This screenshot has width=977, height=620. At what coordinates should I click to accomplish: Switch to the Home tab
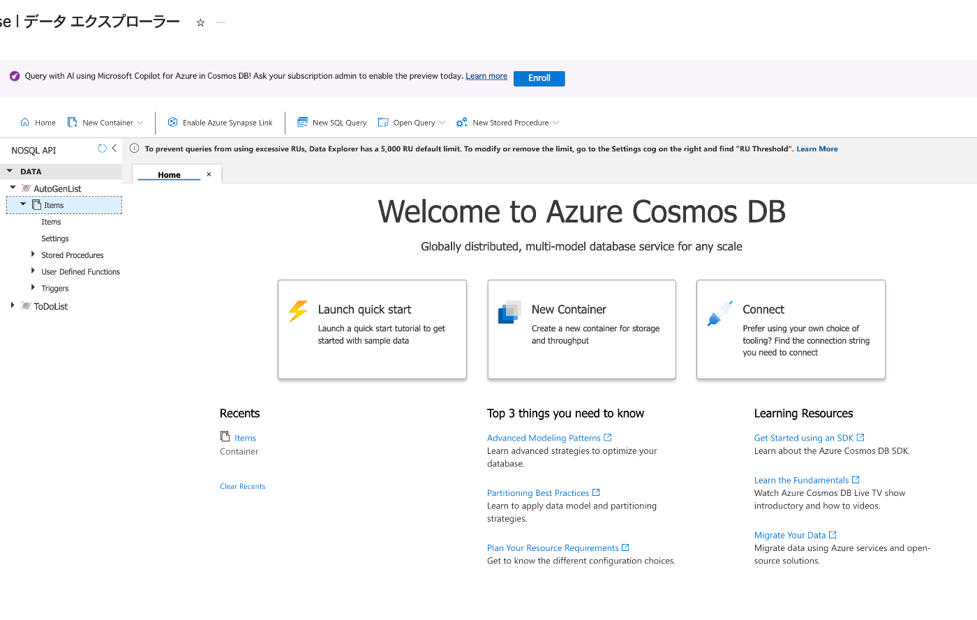pos(169,175)
